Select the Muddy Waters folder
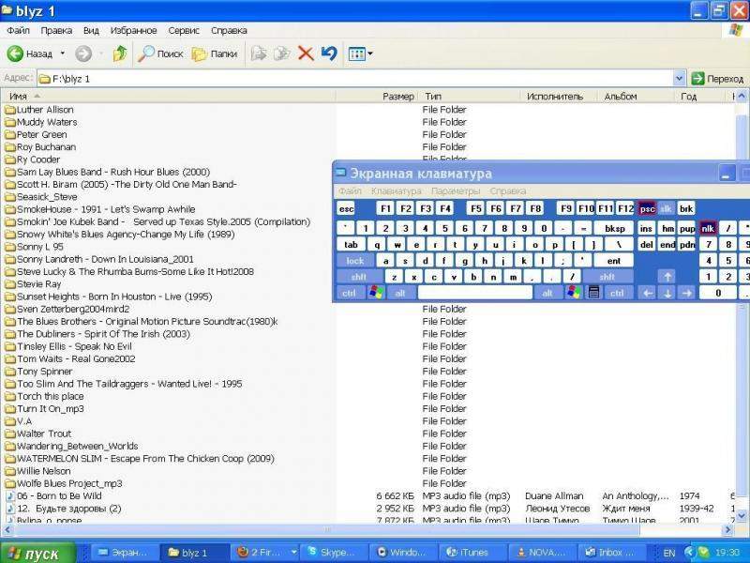This screenshot has height=563, width=750. [x=41, y=122]
